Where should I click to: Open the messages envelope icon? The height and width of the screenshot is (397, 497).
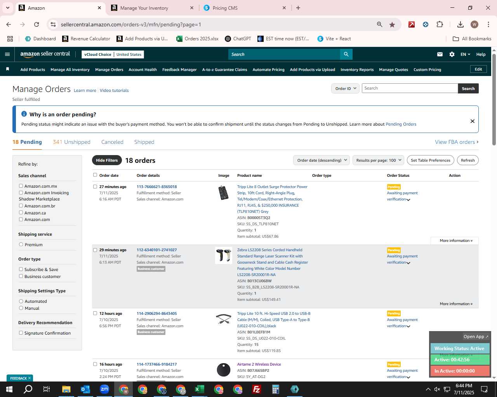click(x=440, y=54)
